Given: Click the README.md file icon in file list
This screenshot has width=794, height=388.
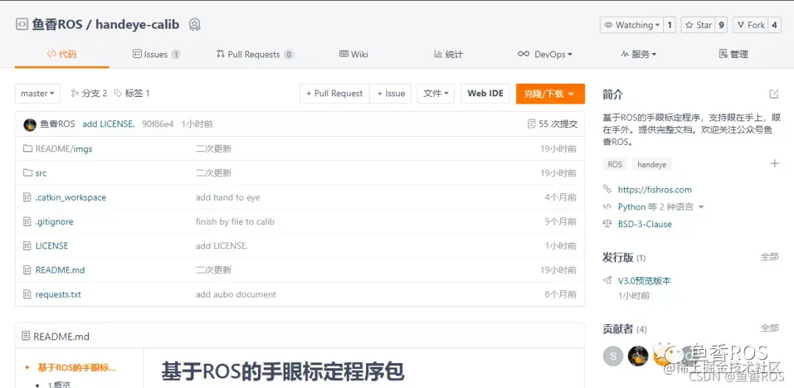Looking at the screenshot, I should coord(27,270).
